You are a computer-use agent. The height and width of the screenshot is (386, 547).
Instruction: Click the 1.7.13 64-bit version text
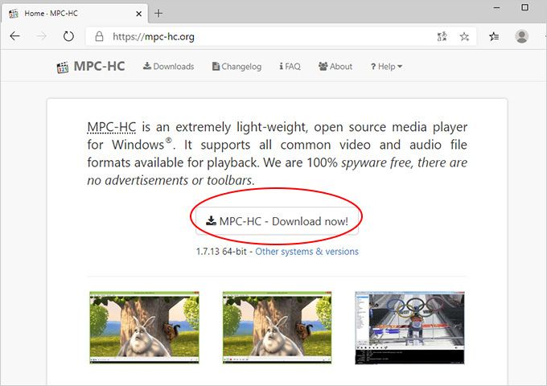pyautogui.click(x=221, y=252)
